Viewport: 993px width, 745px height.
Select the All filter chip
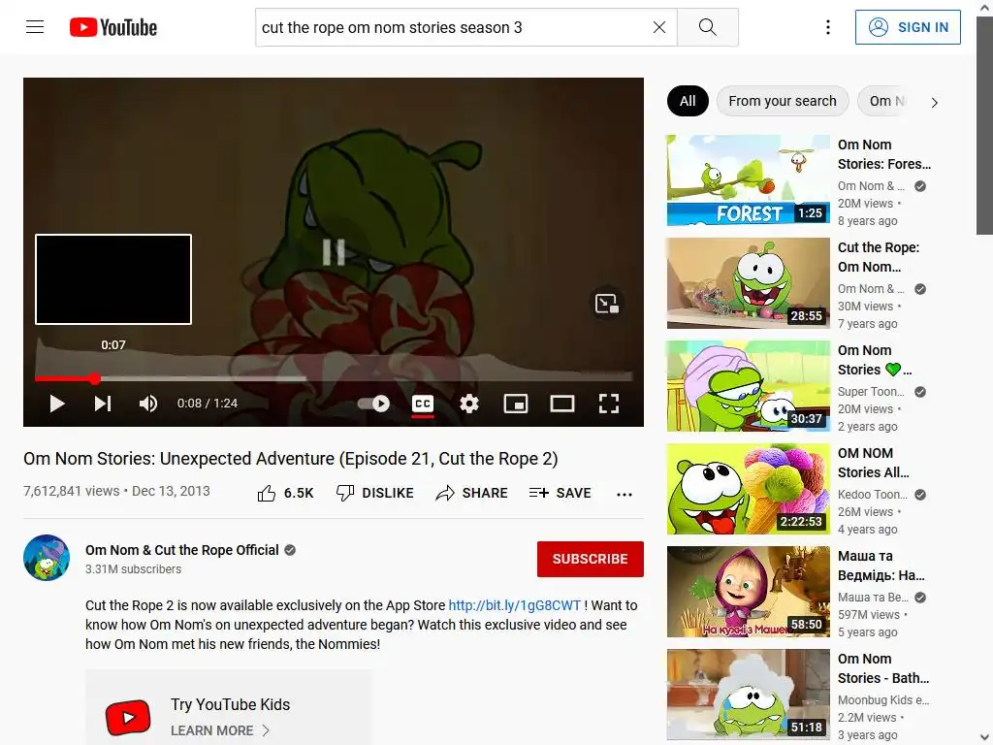[688, 101]
